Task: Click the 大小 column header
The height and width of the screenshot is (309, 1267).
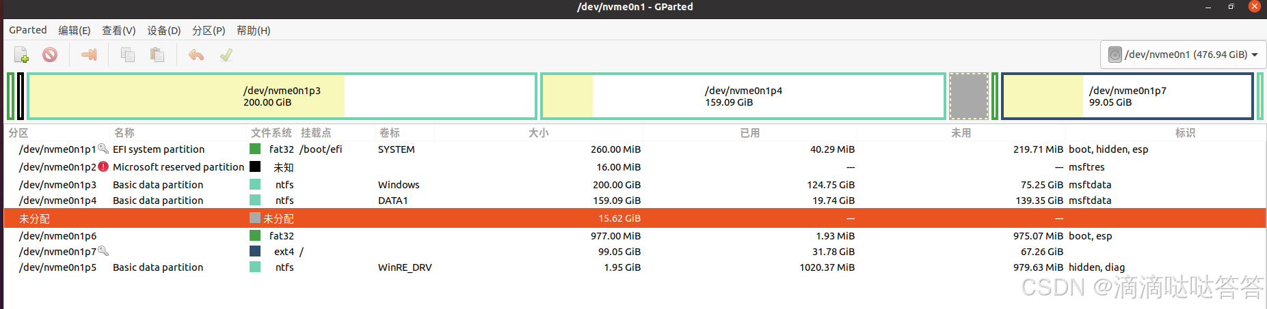Action: (539, 133)
